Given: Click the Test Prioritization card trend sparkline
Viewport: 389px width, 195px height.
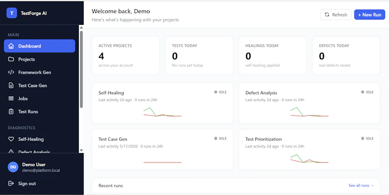Looking at the screenshot, I should [309, 159].
